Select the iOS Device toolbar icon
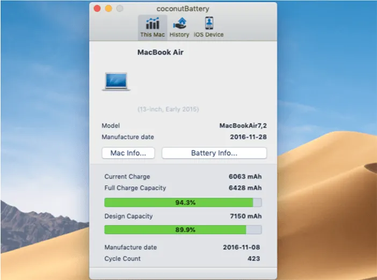377x280 pixels. point(208,27)
